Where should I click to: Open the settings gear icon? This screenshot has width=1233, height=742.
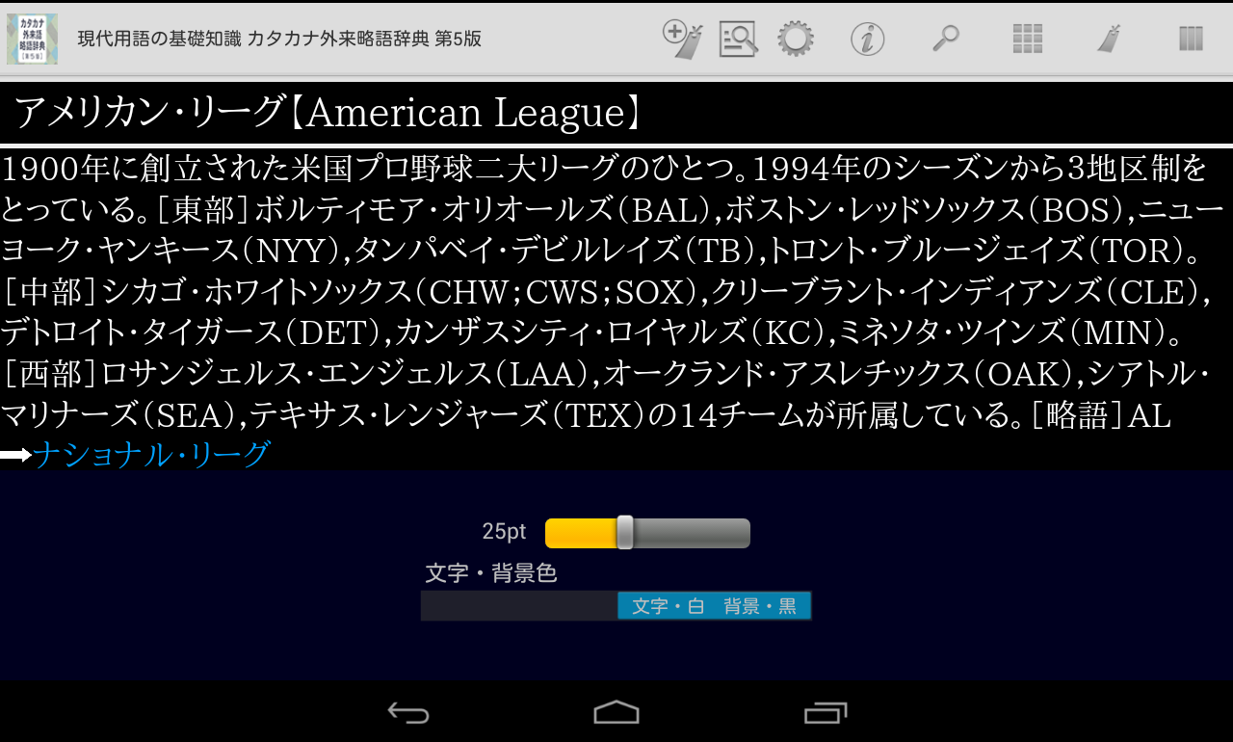click(x=796, y=40)
